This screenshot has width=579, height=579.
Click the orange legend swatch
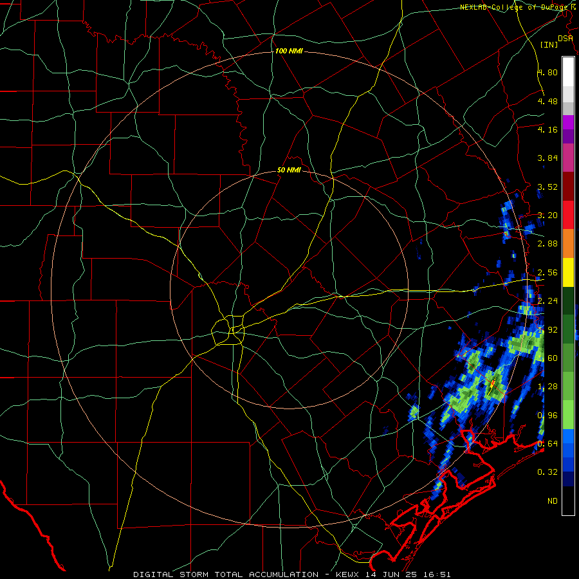[568, 244]
